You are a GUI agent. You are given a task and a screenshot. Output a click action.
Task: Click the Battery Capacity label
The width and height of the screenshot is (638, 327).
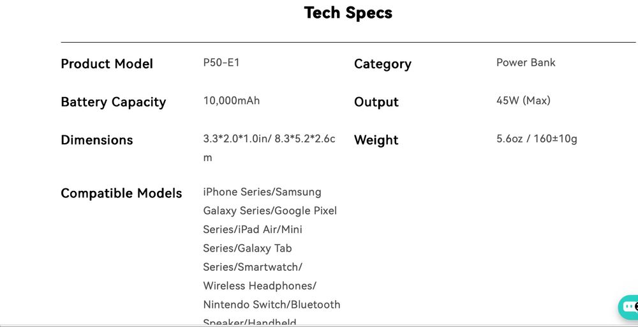pyautogui.click(x=113, y=102)
